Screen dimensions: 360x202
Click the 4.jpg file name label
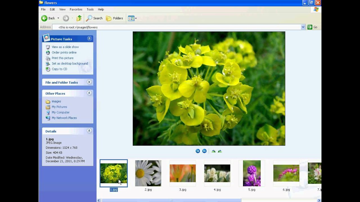pyautogui.click(x=217, y=190)
